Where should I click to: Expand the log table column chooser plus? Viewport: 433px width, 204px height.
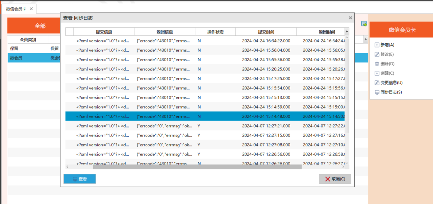point(347,32)
